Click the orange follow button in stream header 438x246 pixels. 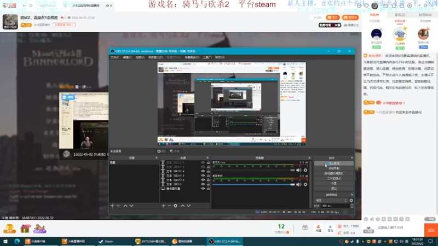[332, 17]
